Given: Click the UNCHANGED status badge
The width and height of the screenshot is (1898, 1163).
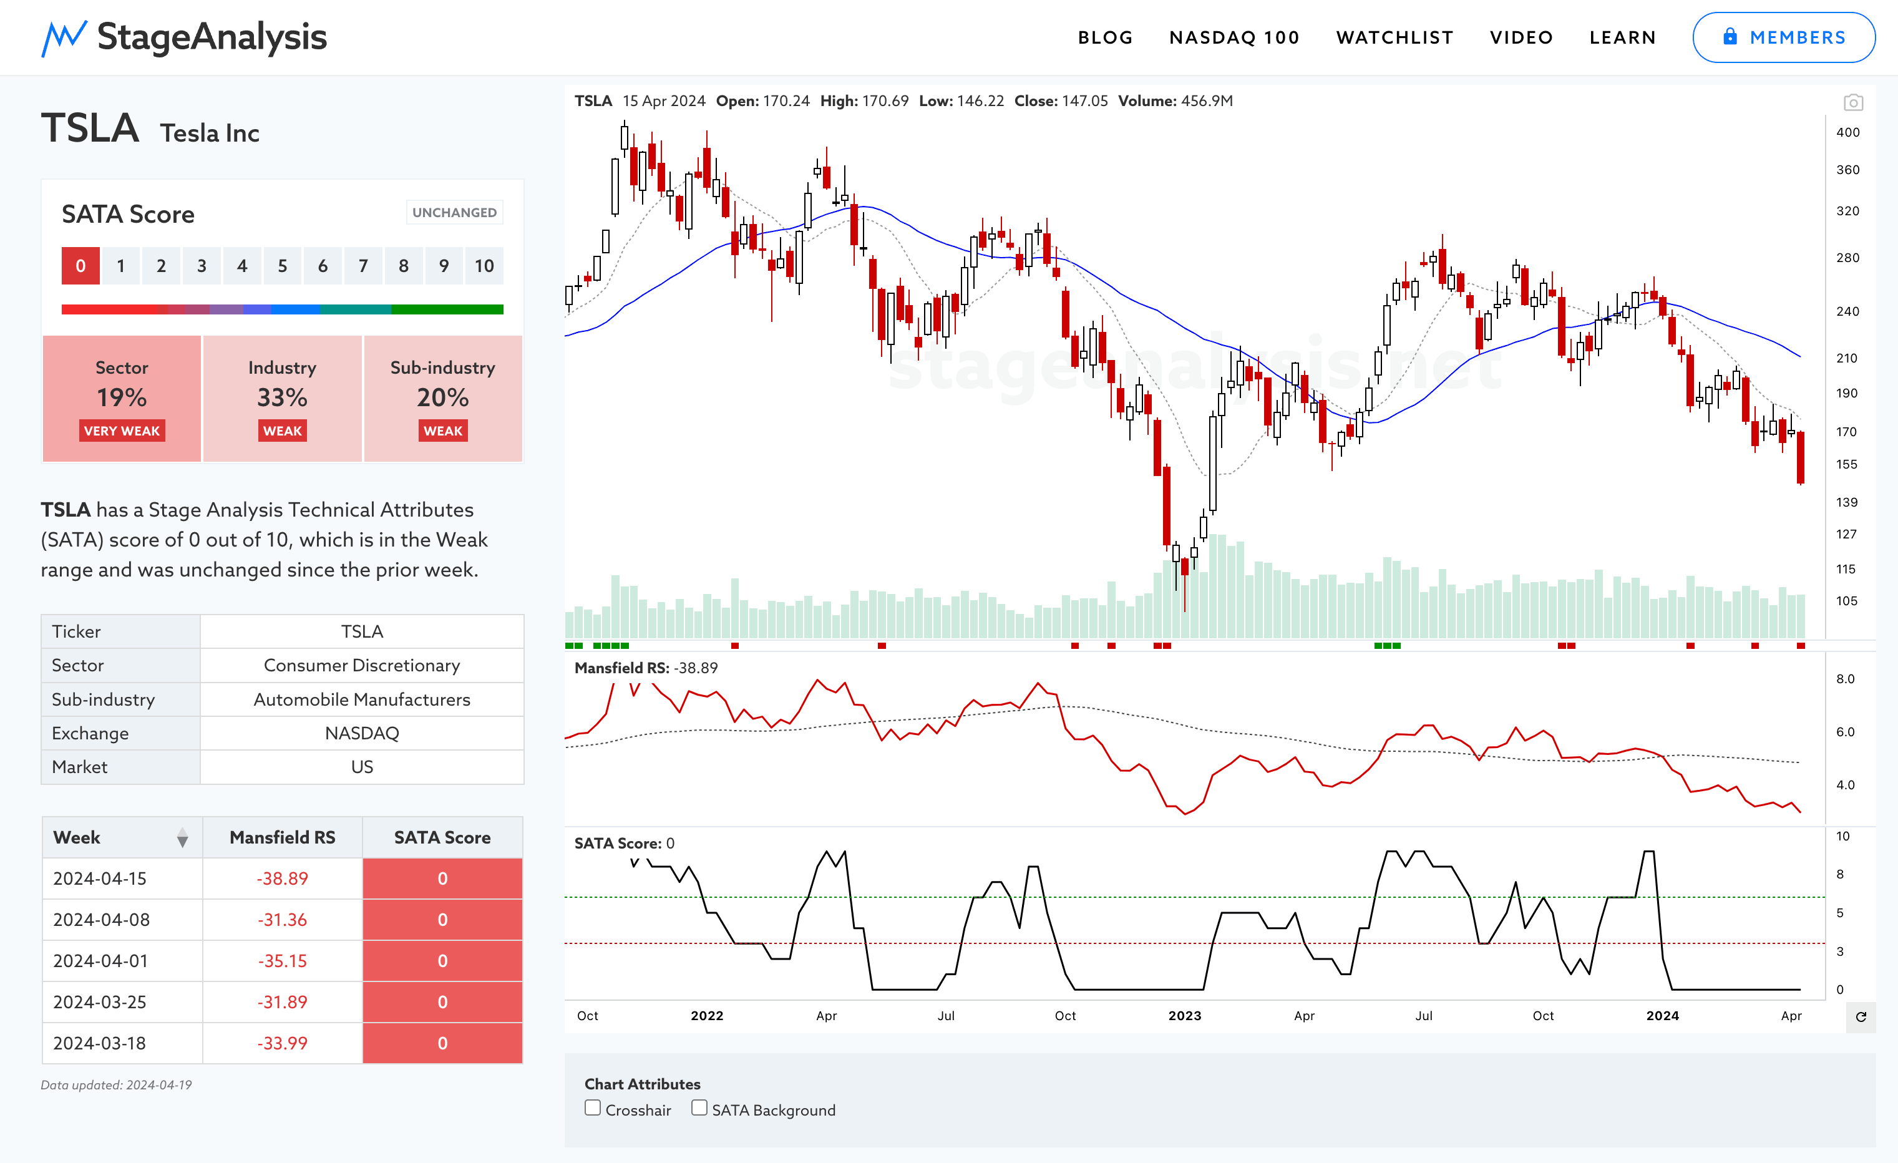Looking at the screenshot, I should 454,213.
